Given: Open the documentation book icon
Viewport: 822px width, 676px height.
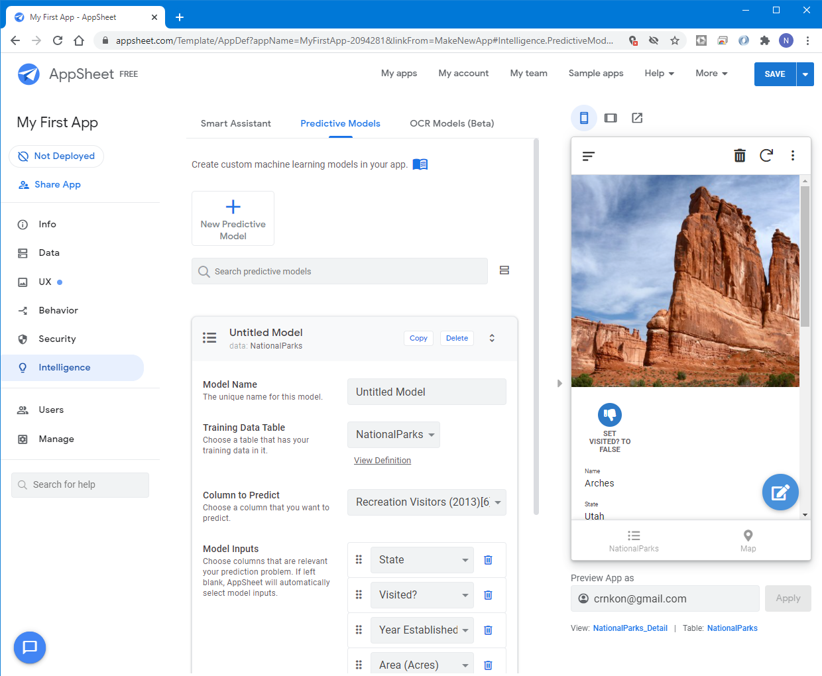Looking at the screenshot, I should click(420, 164).
